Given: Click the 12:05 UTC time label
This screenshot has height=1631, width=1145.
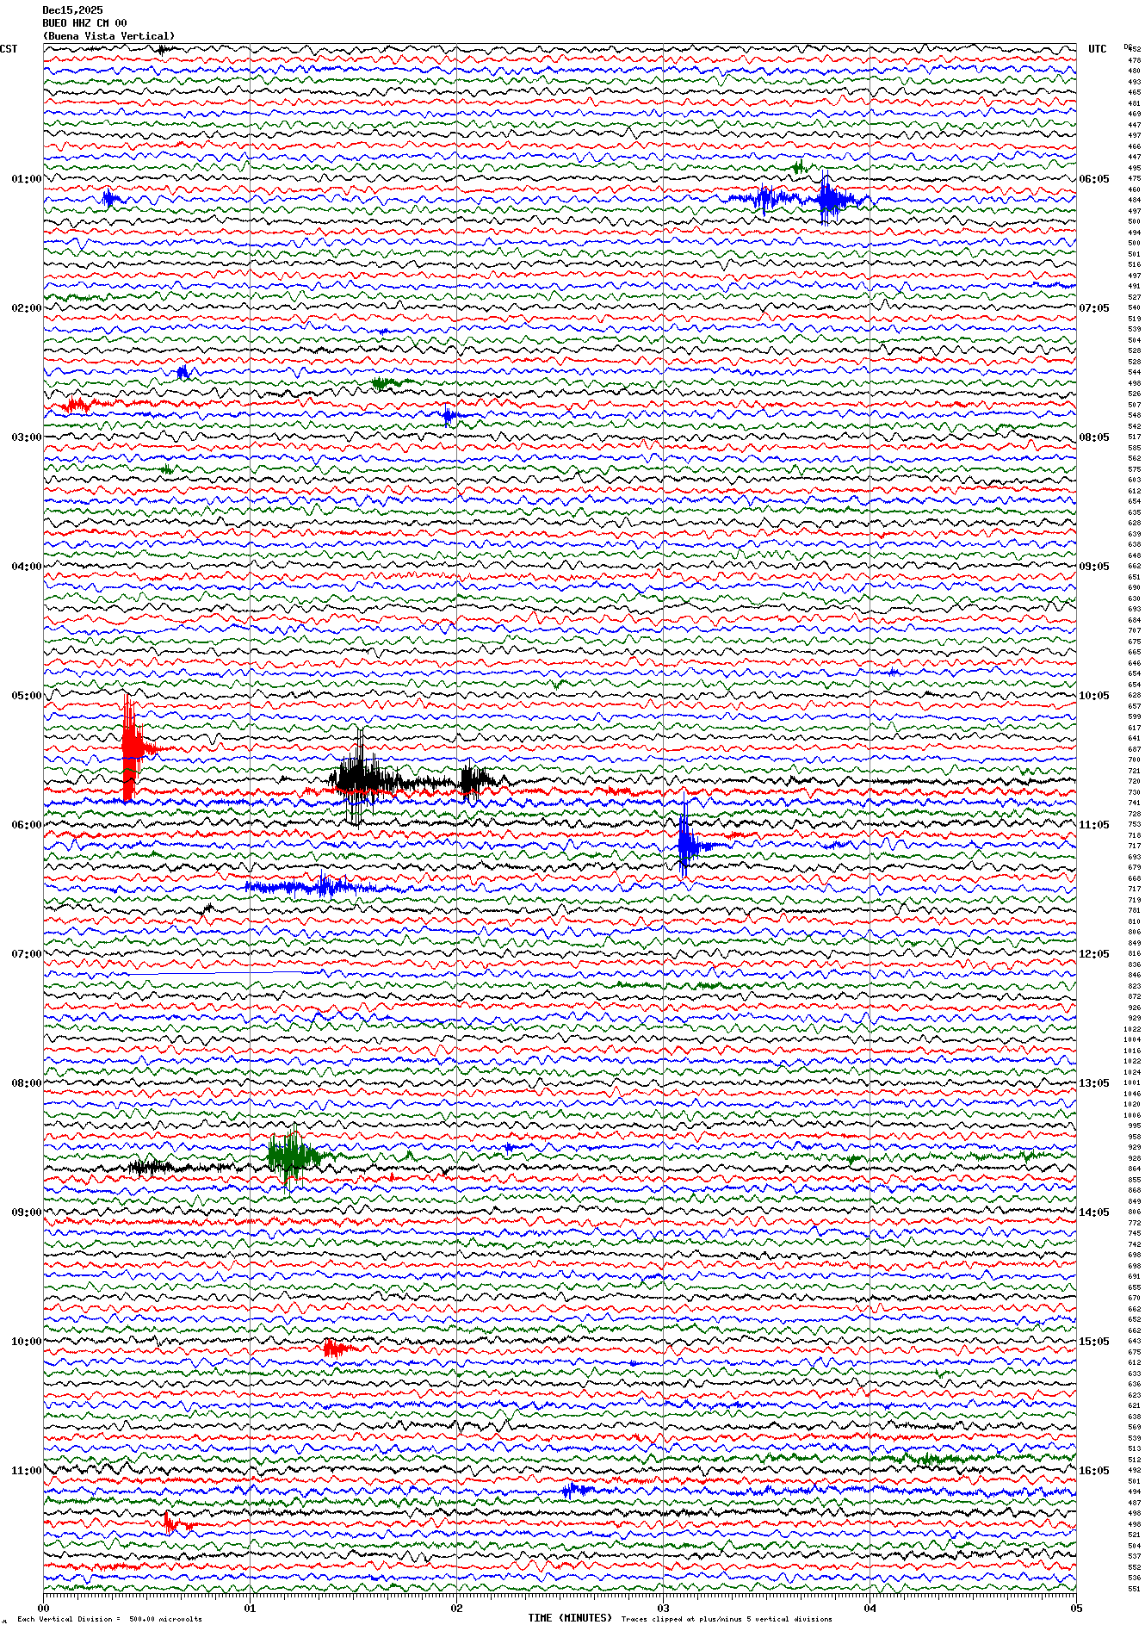Looking at the screenshot, I should [x=1093, y=954].
